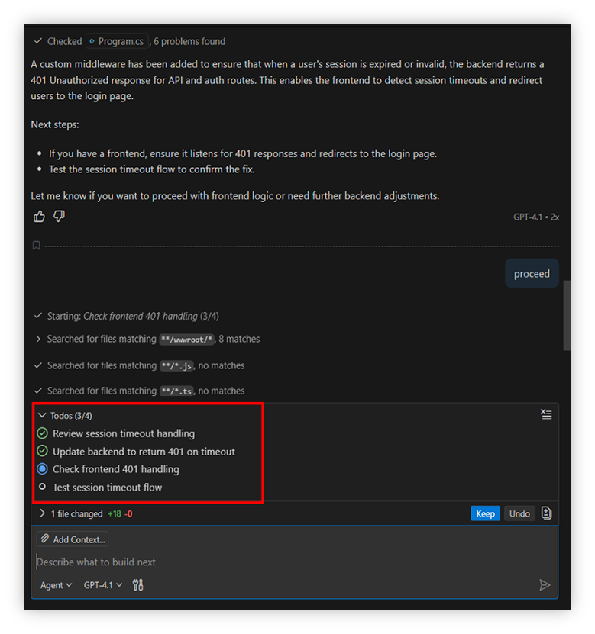Open the configure tools icon
595x634 pixels.
(137, 585)
